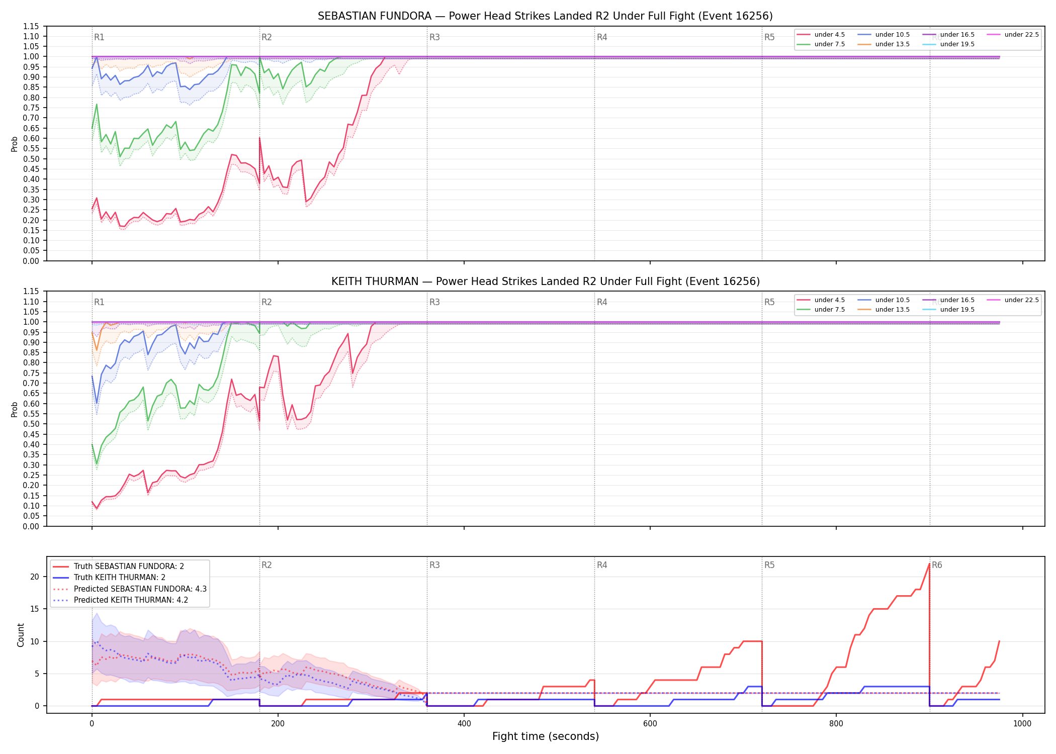Click the x-axis tick label 0
The image size is (1056, 754).
click(x=92, y=724)
